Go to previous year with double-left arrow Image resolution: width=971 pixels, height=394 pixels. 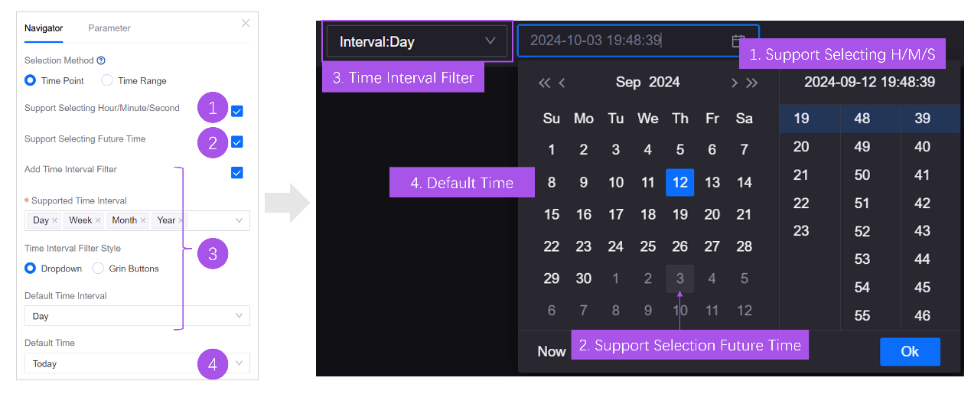(544, 83)
